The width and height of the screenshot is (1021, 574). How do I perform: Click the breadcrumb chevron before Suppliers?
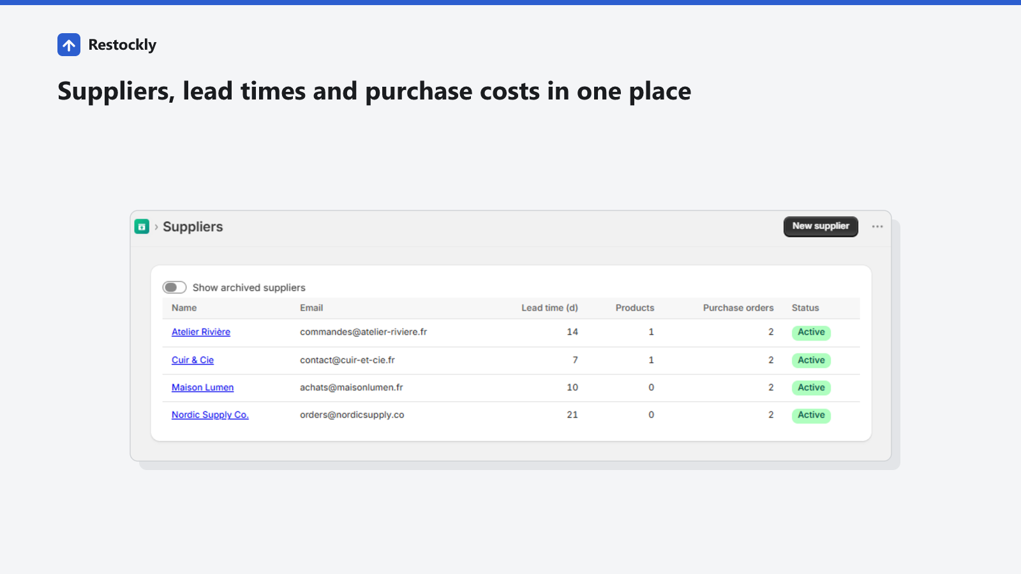[156, 226]
